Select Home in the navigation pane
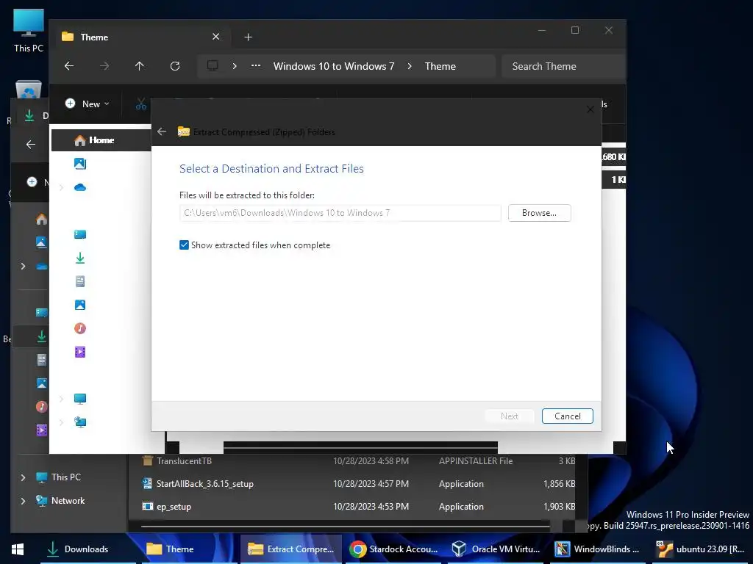Viewport: 753px width, 564px height. coord(101,140)
